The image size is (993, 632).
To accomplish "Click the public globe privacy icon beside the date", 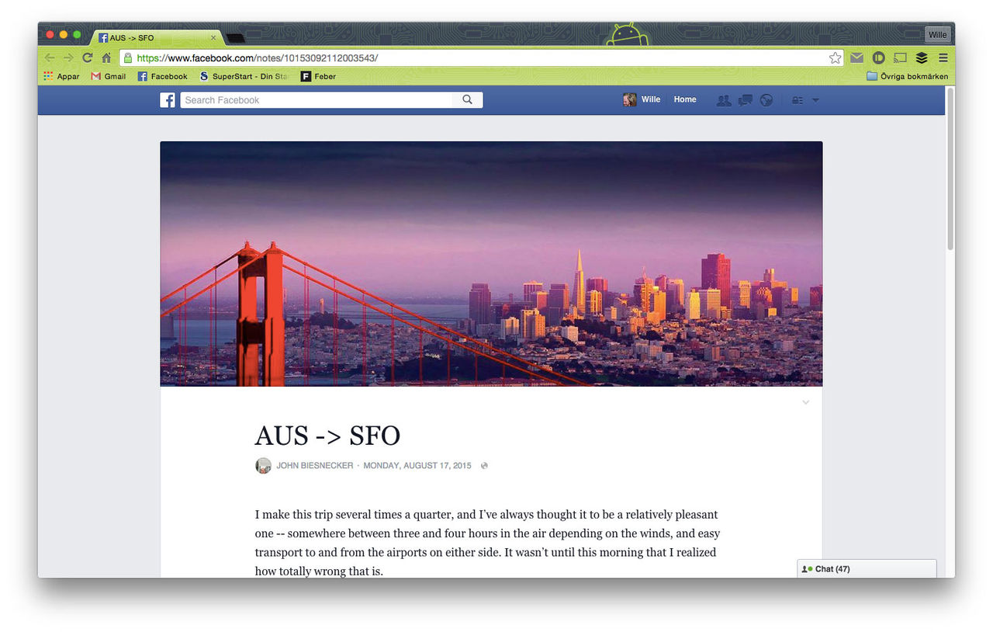I will pos(484,466).
